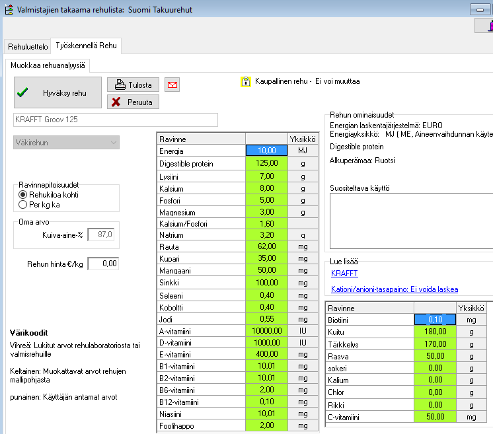Click the Fosfori value 5,00 cell
Screen dimensions: 493x434
(x=266, y=200)
